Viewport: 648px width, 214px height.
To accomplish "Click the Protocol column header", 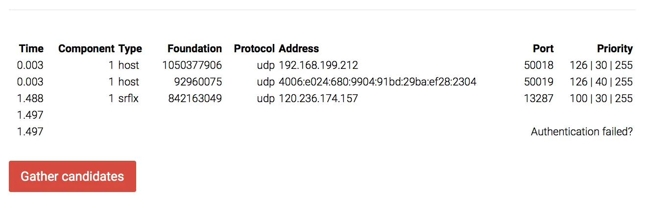I will coord(254,48).
